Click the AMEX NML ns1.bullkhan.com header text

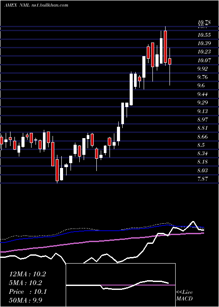(36, 5)
